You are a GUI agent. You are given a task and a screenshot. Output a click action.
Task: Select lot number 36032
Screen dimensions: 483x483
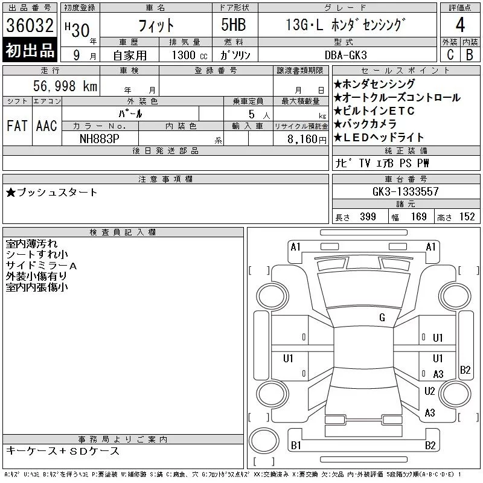30,25
